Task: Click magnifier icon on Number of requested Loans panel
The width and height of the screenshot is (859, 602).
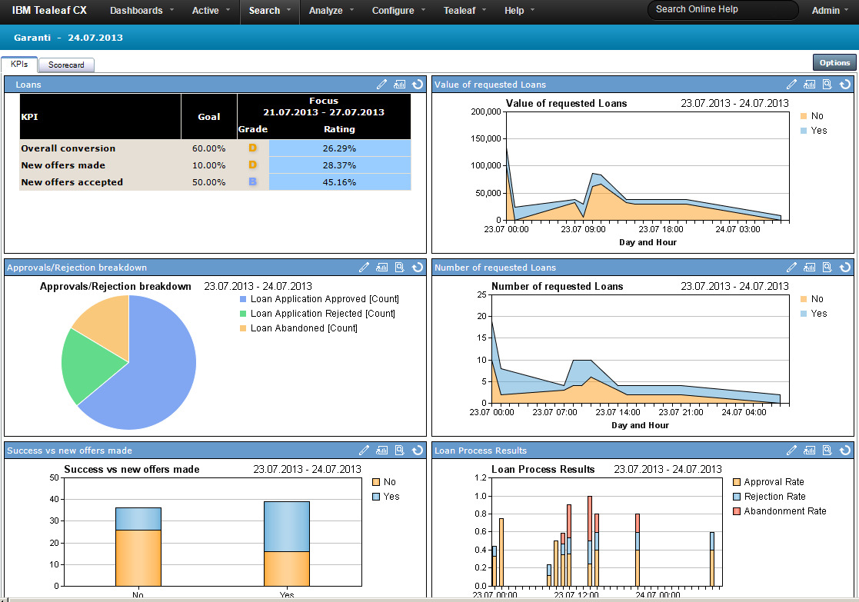Action: (x=827, y=268)
